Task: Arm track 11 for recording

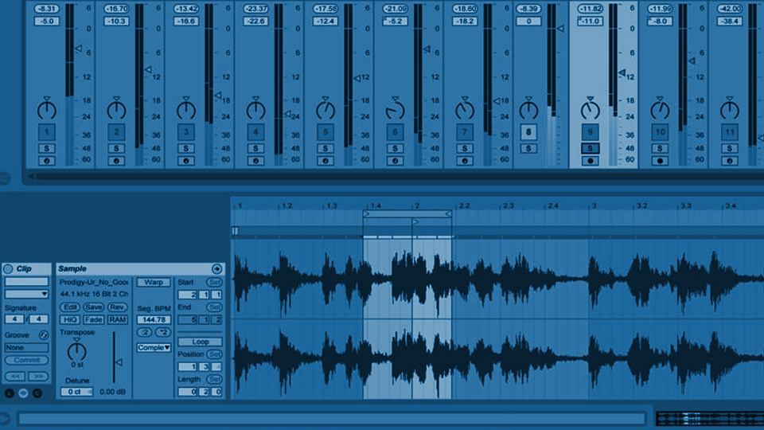Action: (x=730, y=161)
